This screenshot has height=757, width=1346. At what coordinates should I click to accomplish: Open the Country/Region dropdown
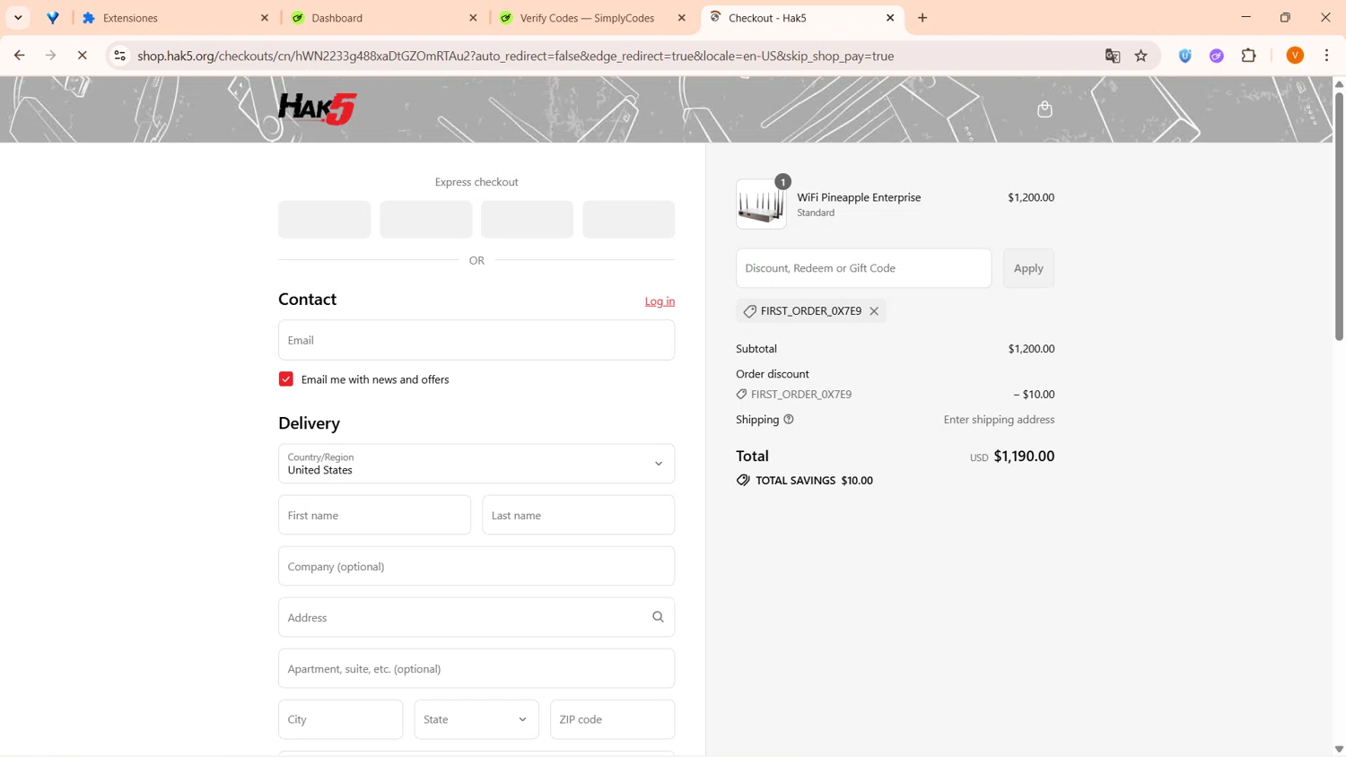pyautogui.click(x=476, y=464)
